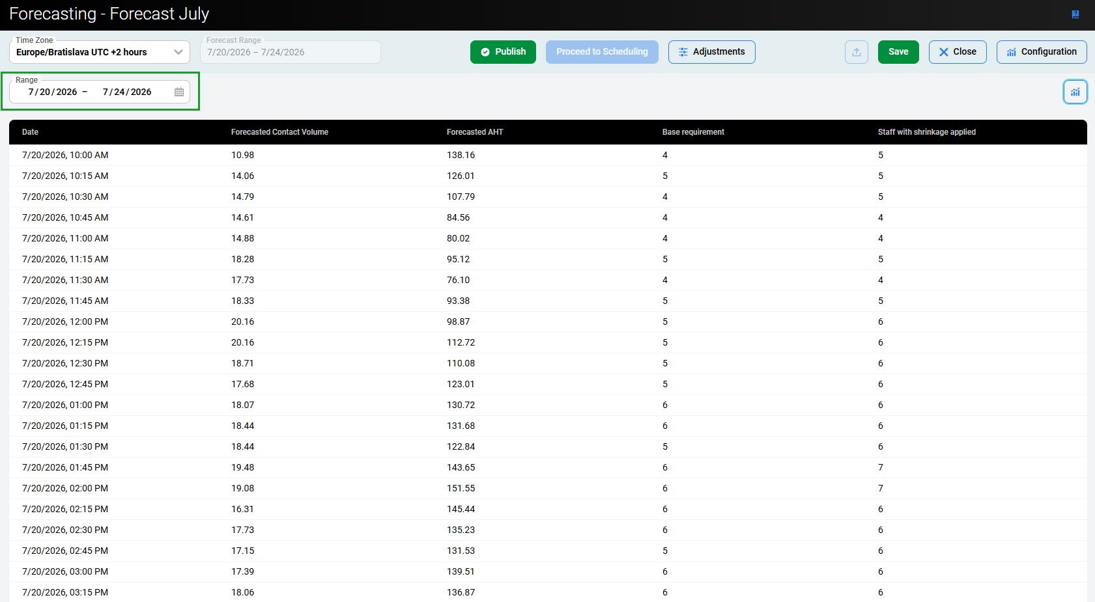
Task: Open the calendar picker in Range field
Action: 179,92
